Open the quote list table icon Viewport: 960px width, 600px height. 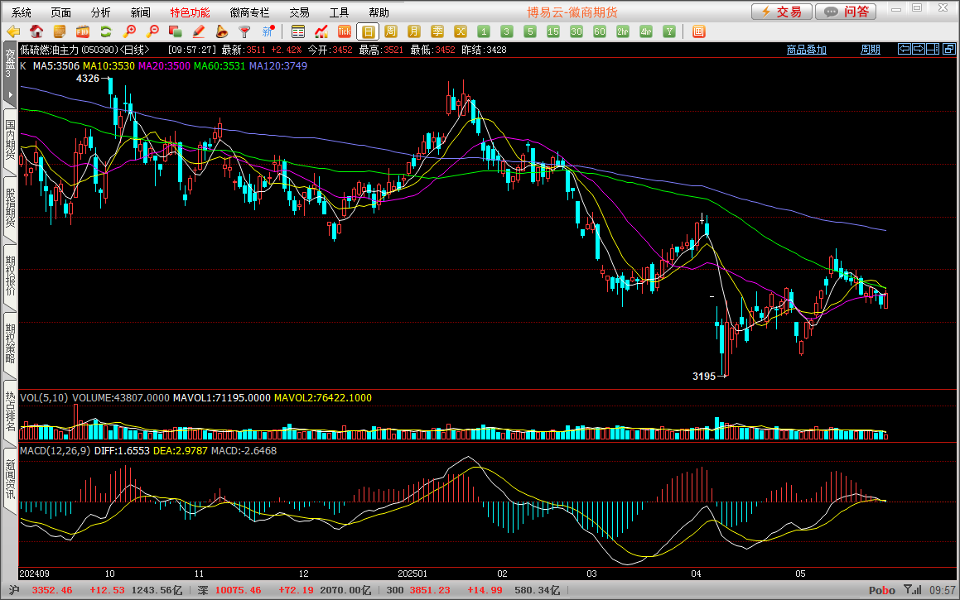298,31
